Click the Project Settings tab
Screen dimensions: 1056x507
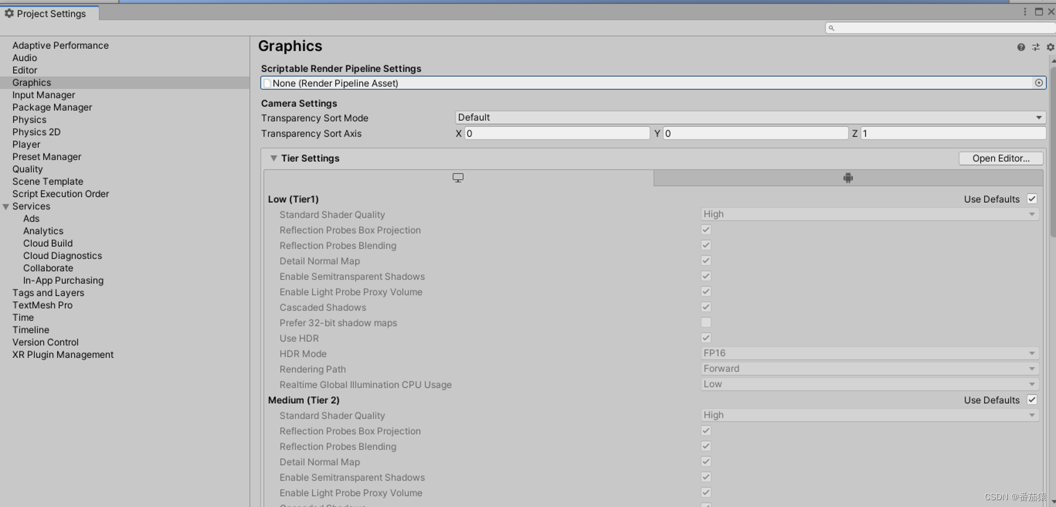coord(49,13)
